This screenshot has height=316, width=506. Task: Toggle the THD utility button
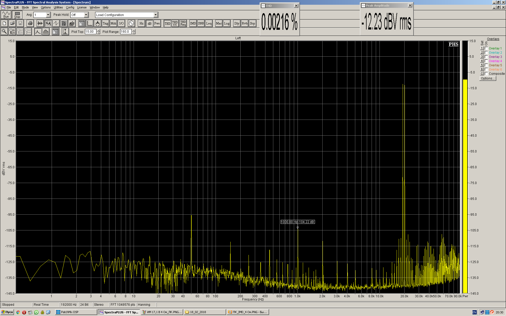tap(167, 23)
